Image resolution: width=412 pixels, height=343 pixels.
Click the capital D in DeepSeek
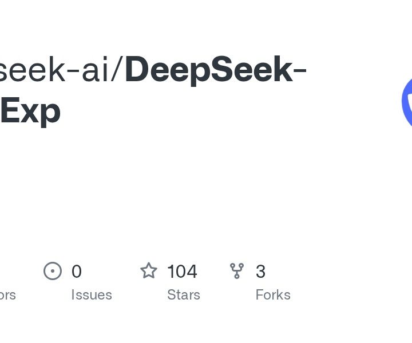click(138, 69)
